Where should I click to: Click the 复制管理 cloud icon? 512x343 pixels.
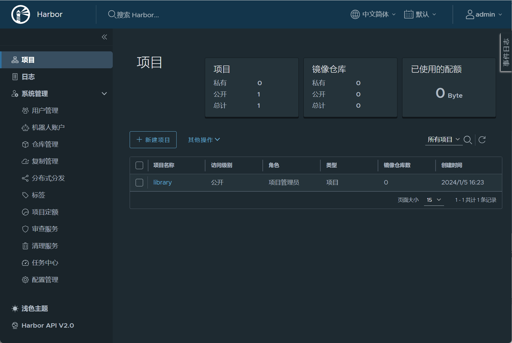[25, 161]
